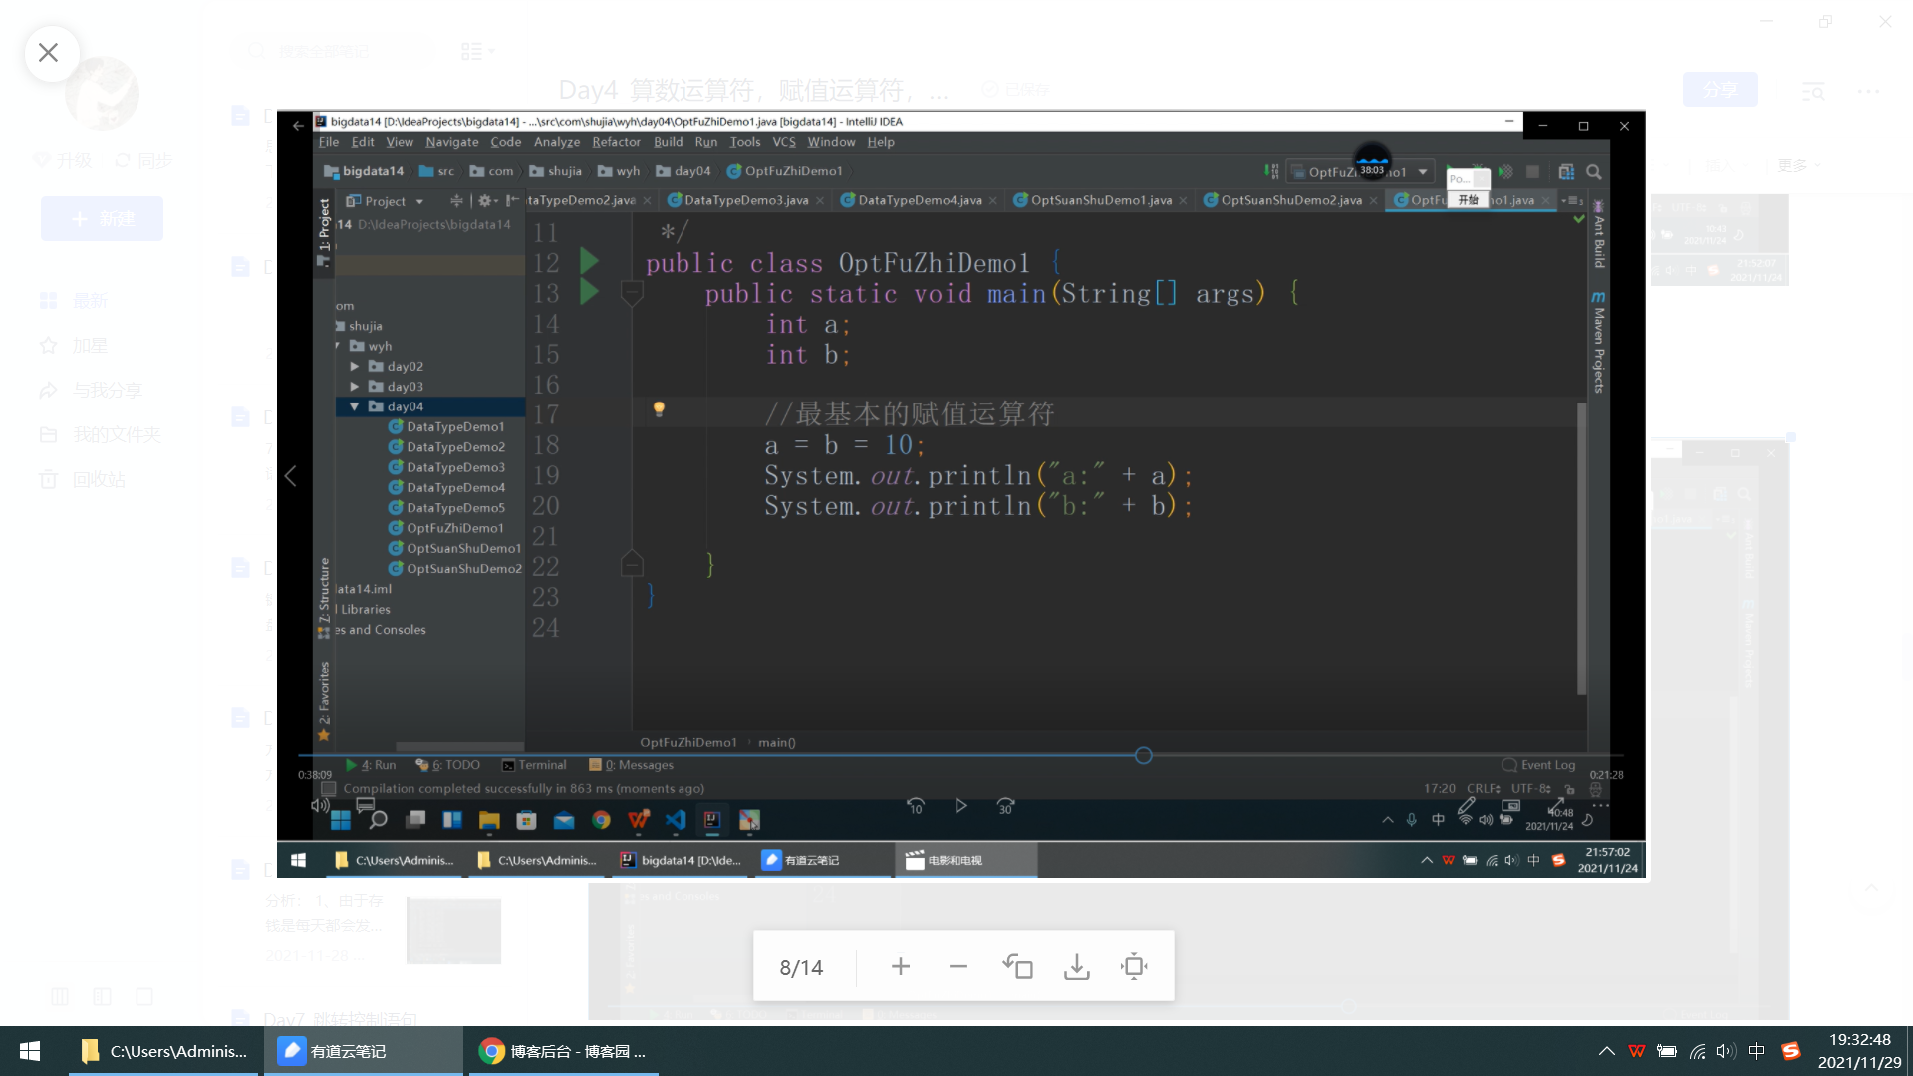Expand the day03 folder in project tree
This screenshot has height=1076, width=1913.
tap(355, 387)
